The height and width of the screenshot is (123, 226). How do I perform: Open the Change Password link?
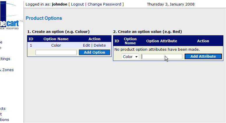(x=104, y=4)
